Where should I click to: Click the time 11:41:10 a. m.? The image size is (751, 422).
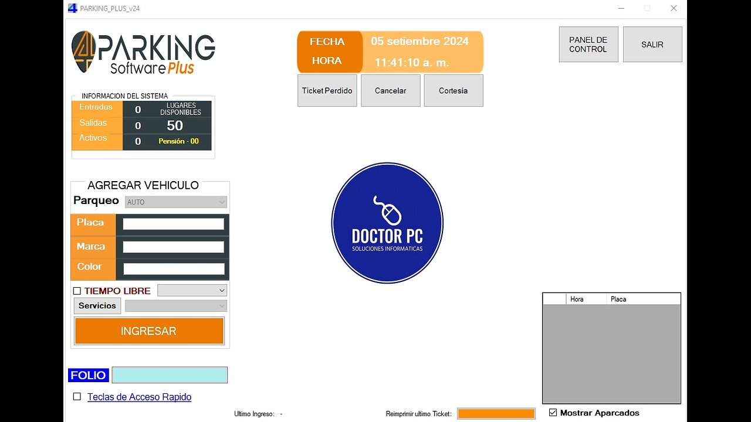[x=412, y=62]
